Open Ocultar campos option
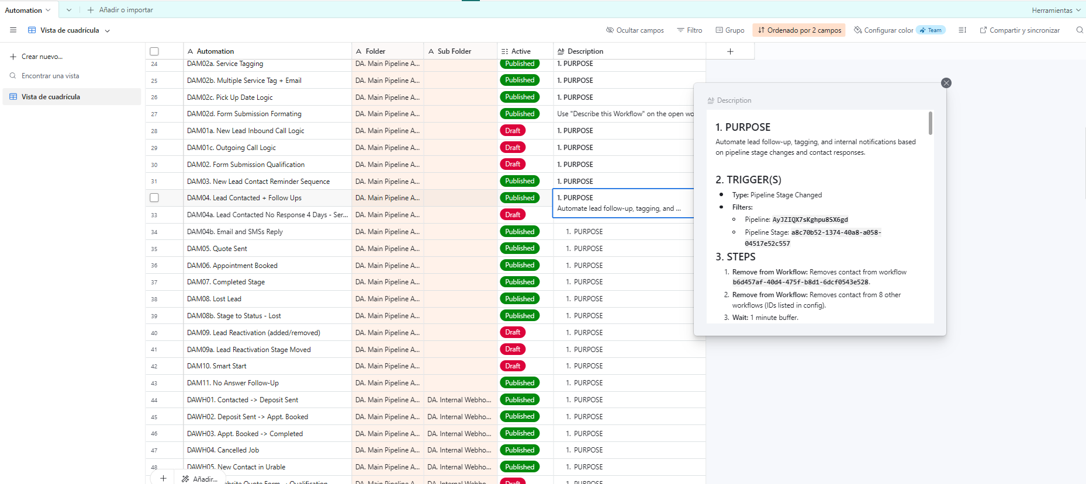Screen dimensions: 1086x484 coord(635,30)
